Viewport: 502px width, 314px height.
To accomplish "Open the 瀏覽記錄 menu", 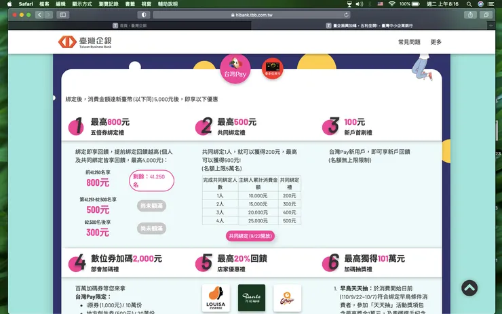I will coord(109,4).
